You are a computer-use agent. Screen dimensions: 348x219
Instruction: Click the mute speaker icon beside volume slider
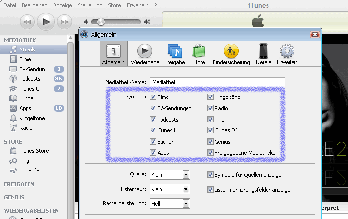(x=86, y=22)
